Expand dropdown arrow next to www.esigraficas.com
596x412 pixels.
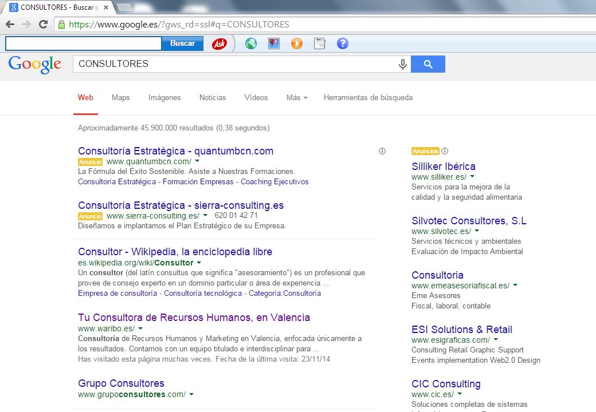tap(496, 339)
